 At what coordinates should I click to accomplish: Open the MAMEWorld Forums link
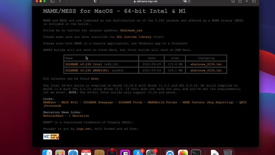click(x=162, y=102)
